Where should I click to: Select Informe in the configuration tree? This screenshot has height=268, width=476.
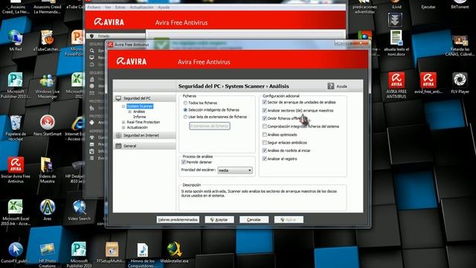click(139, 117)
